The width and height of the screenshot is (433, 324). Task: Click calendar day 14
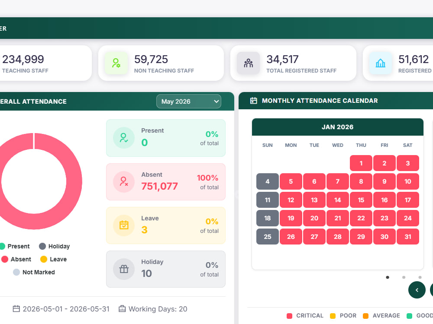[338, 200]
